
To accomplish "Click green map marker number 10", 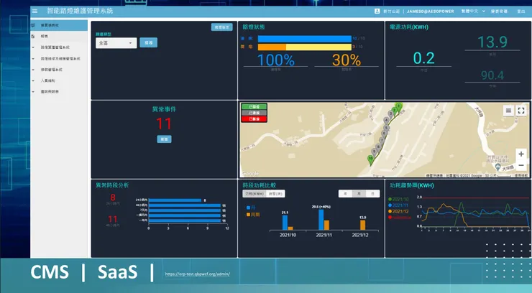I will pyautogui.click(x=370, y=159).
